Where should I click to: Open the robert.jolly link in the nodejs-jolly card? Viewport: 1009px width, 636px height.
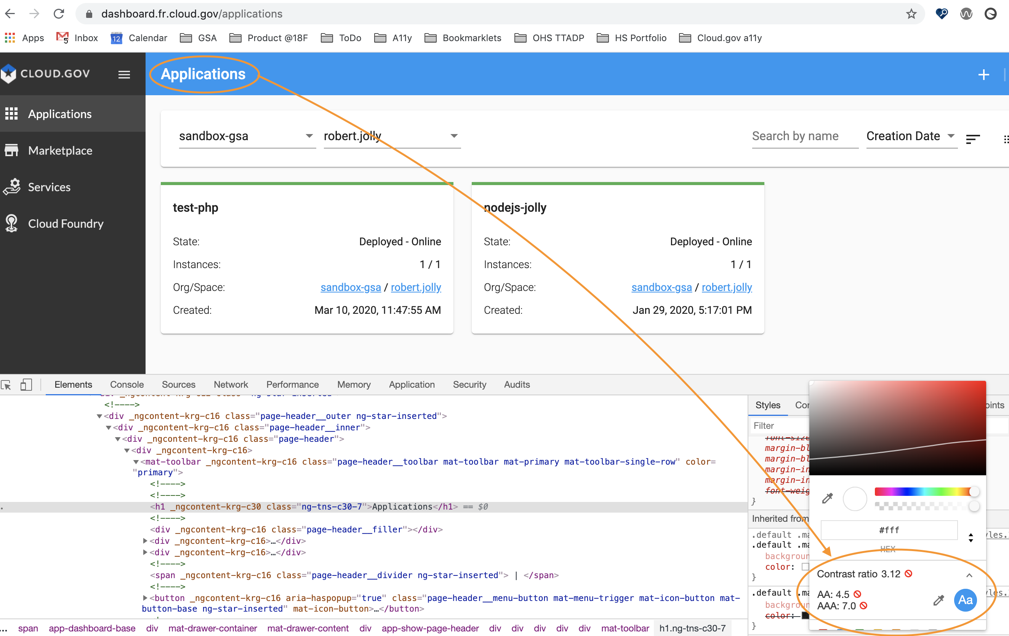point(727,287)
